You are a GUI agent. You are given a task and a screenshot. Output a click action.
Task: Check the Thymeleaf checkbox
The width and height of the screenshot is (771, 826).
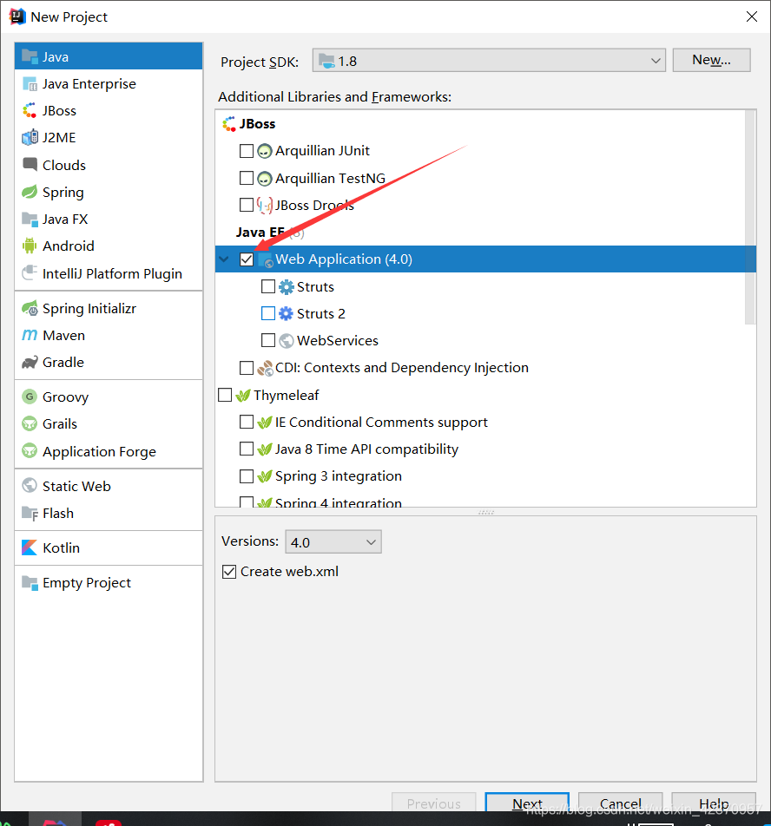coord(225,395)
